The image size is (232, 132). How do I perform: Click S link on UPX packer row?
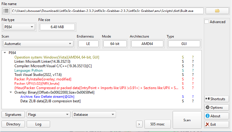point(183,83)
